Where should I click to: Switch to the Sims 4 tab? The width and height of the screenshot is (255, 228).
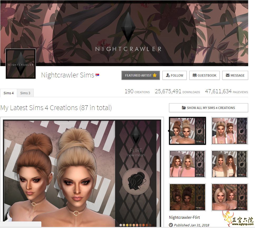click(9, 93)
